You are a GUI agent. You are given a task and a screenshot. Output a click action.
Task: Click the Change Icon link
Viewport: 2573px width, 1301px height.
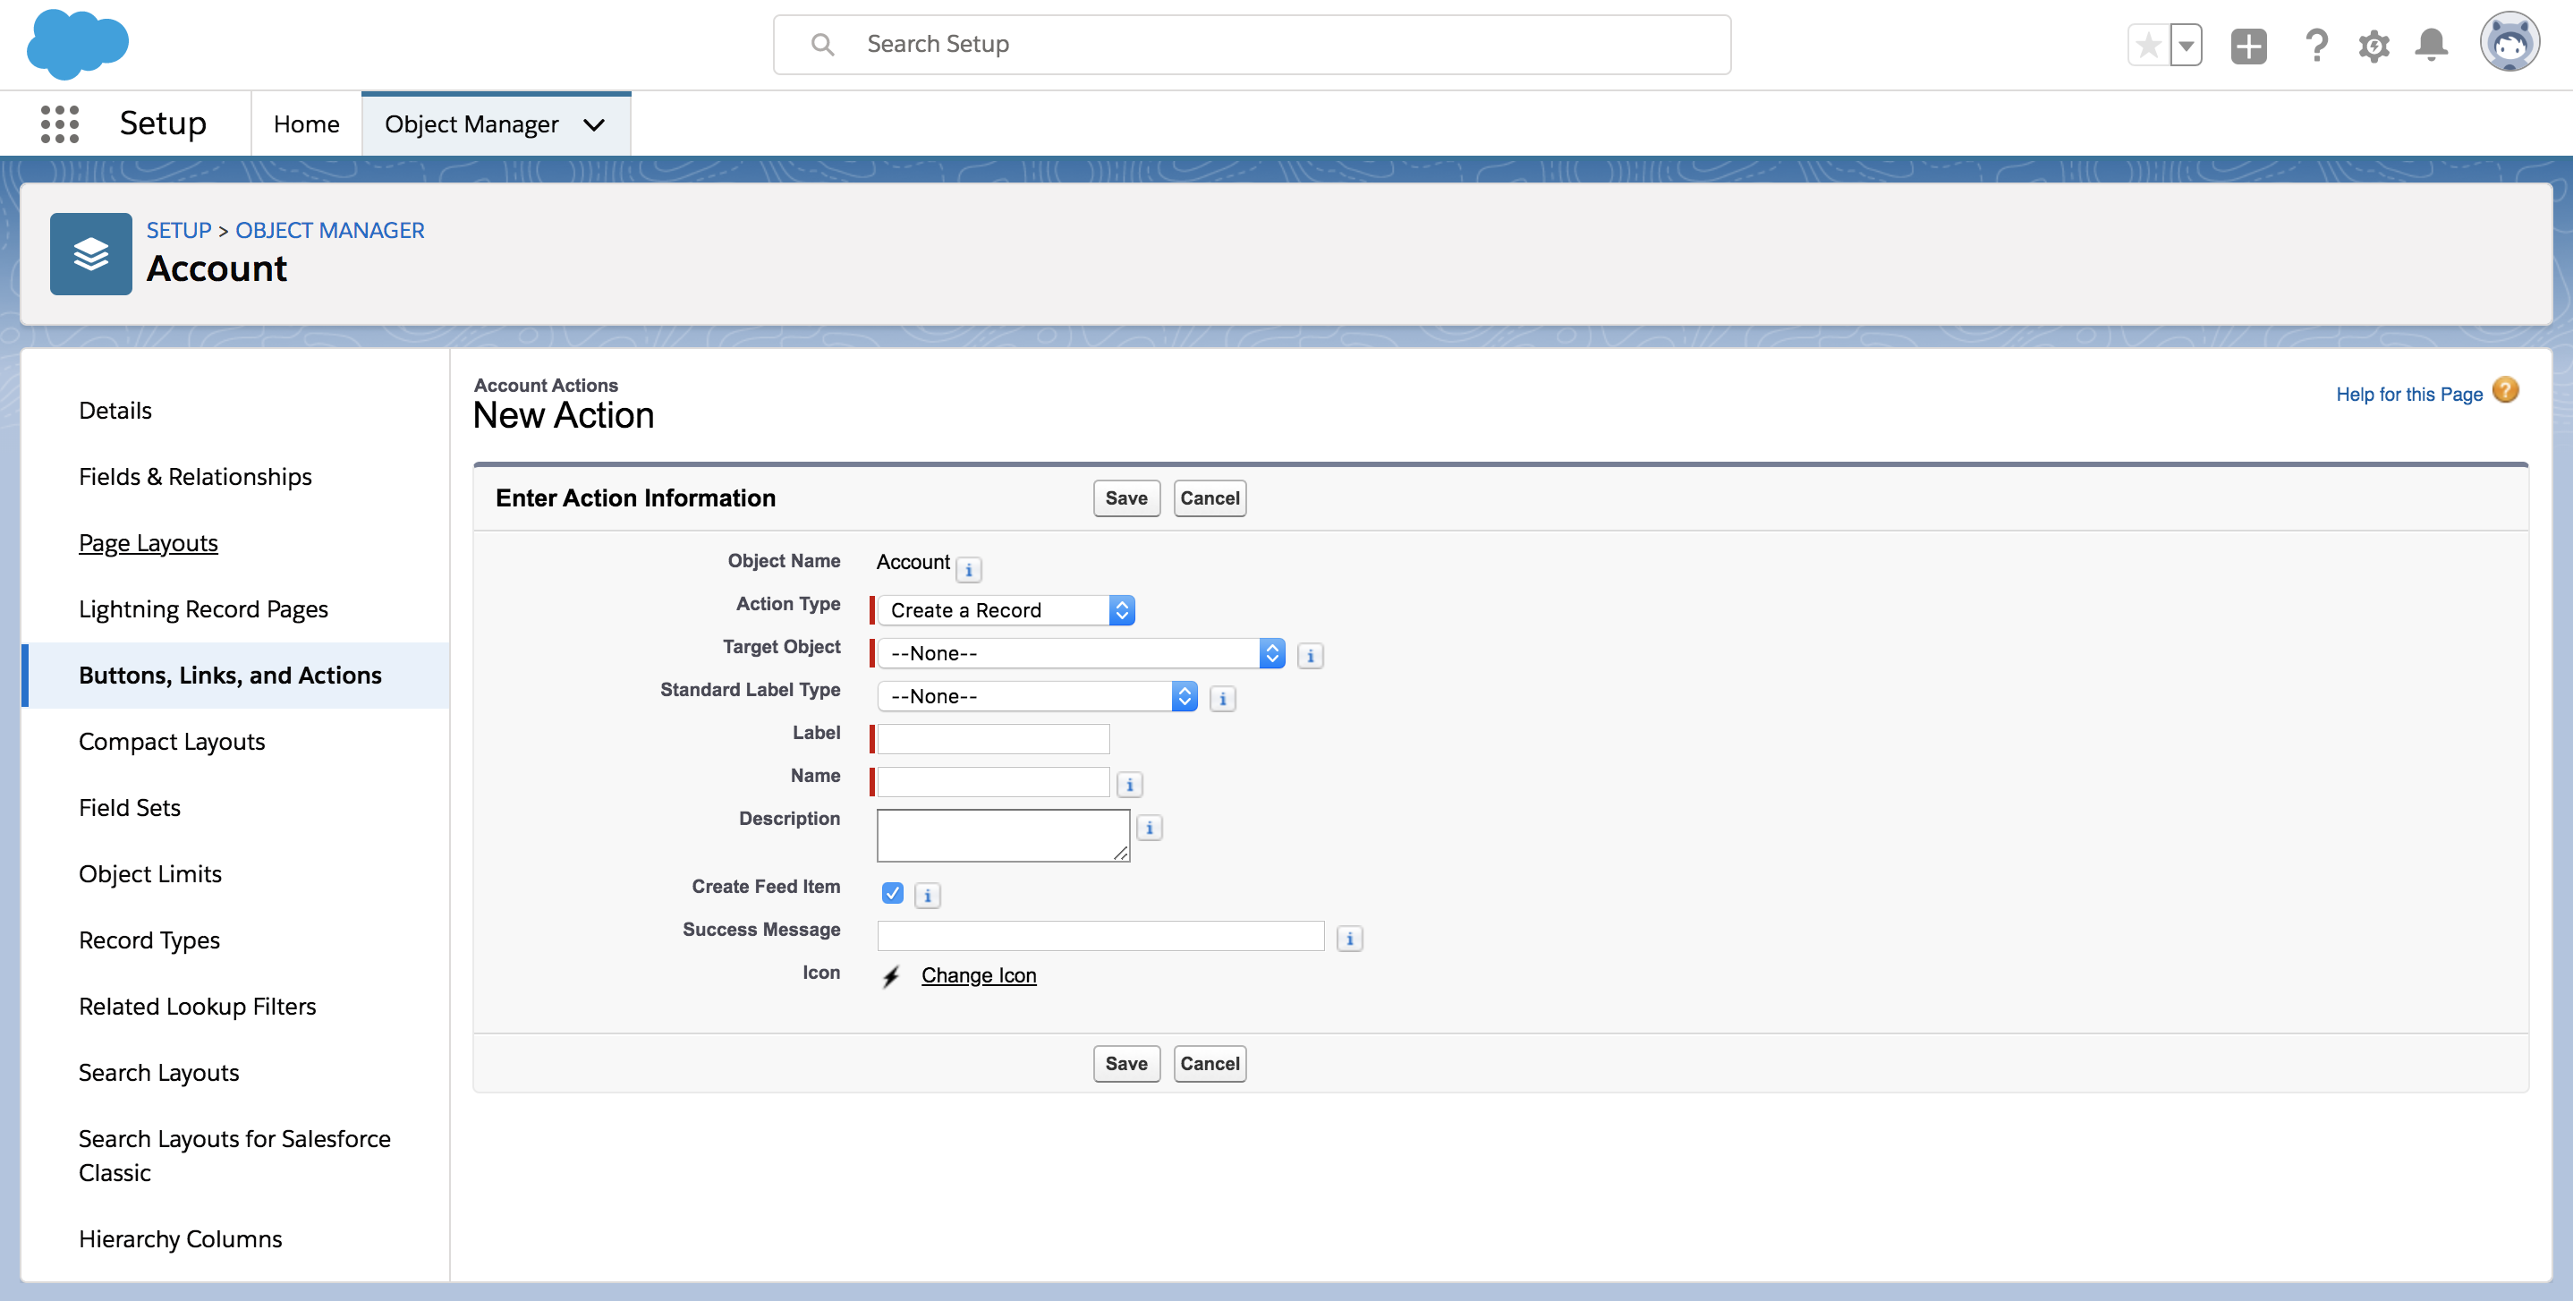(978, 974)
